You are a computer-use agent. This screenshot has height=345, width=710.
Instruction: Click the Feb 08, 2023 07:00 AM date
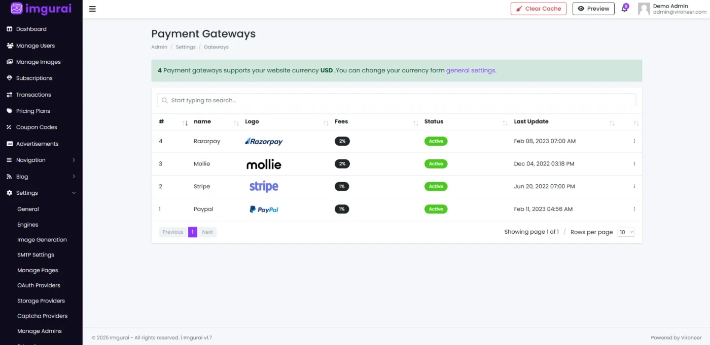point(545,141)
